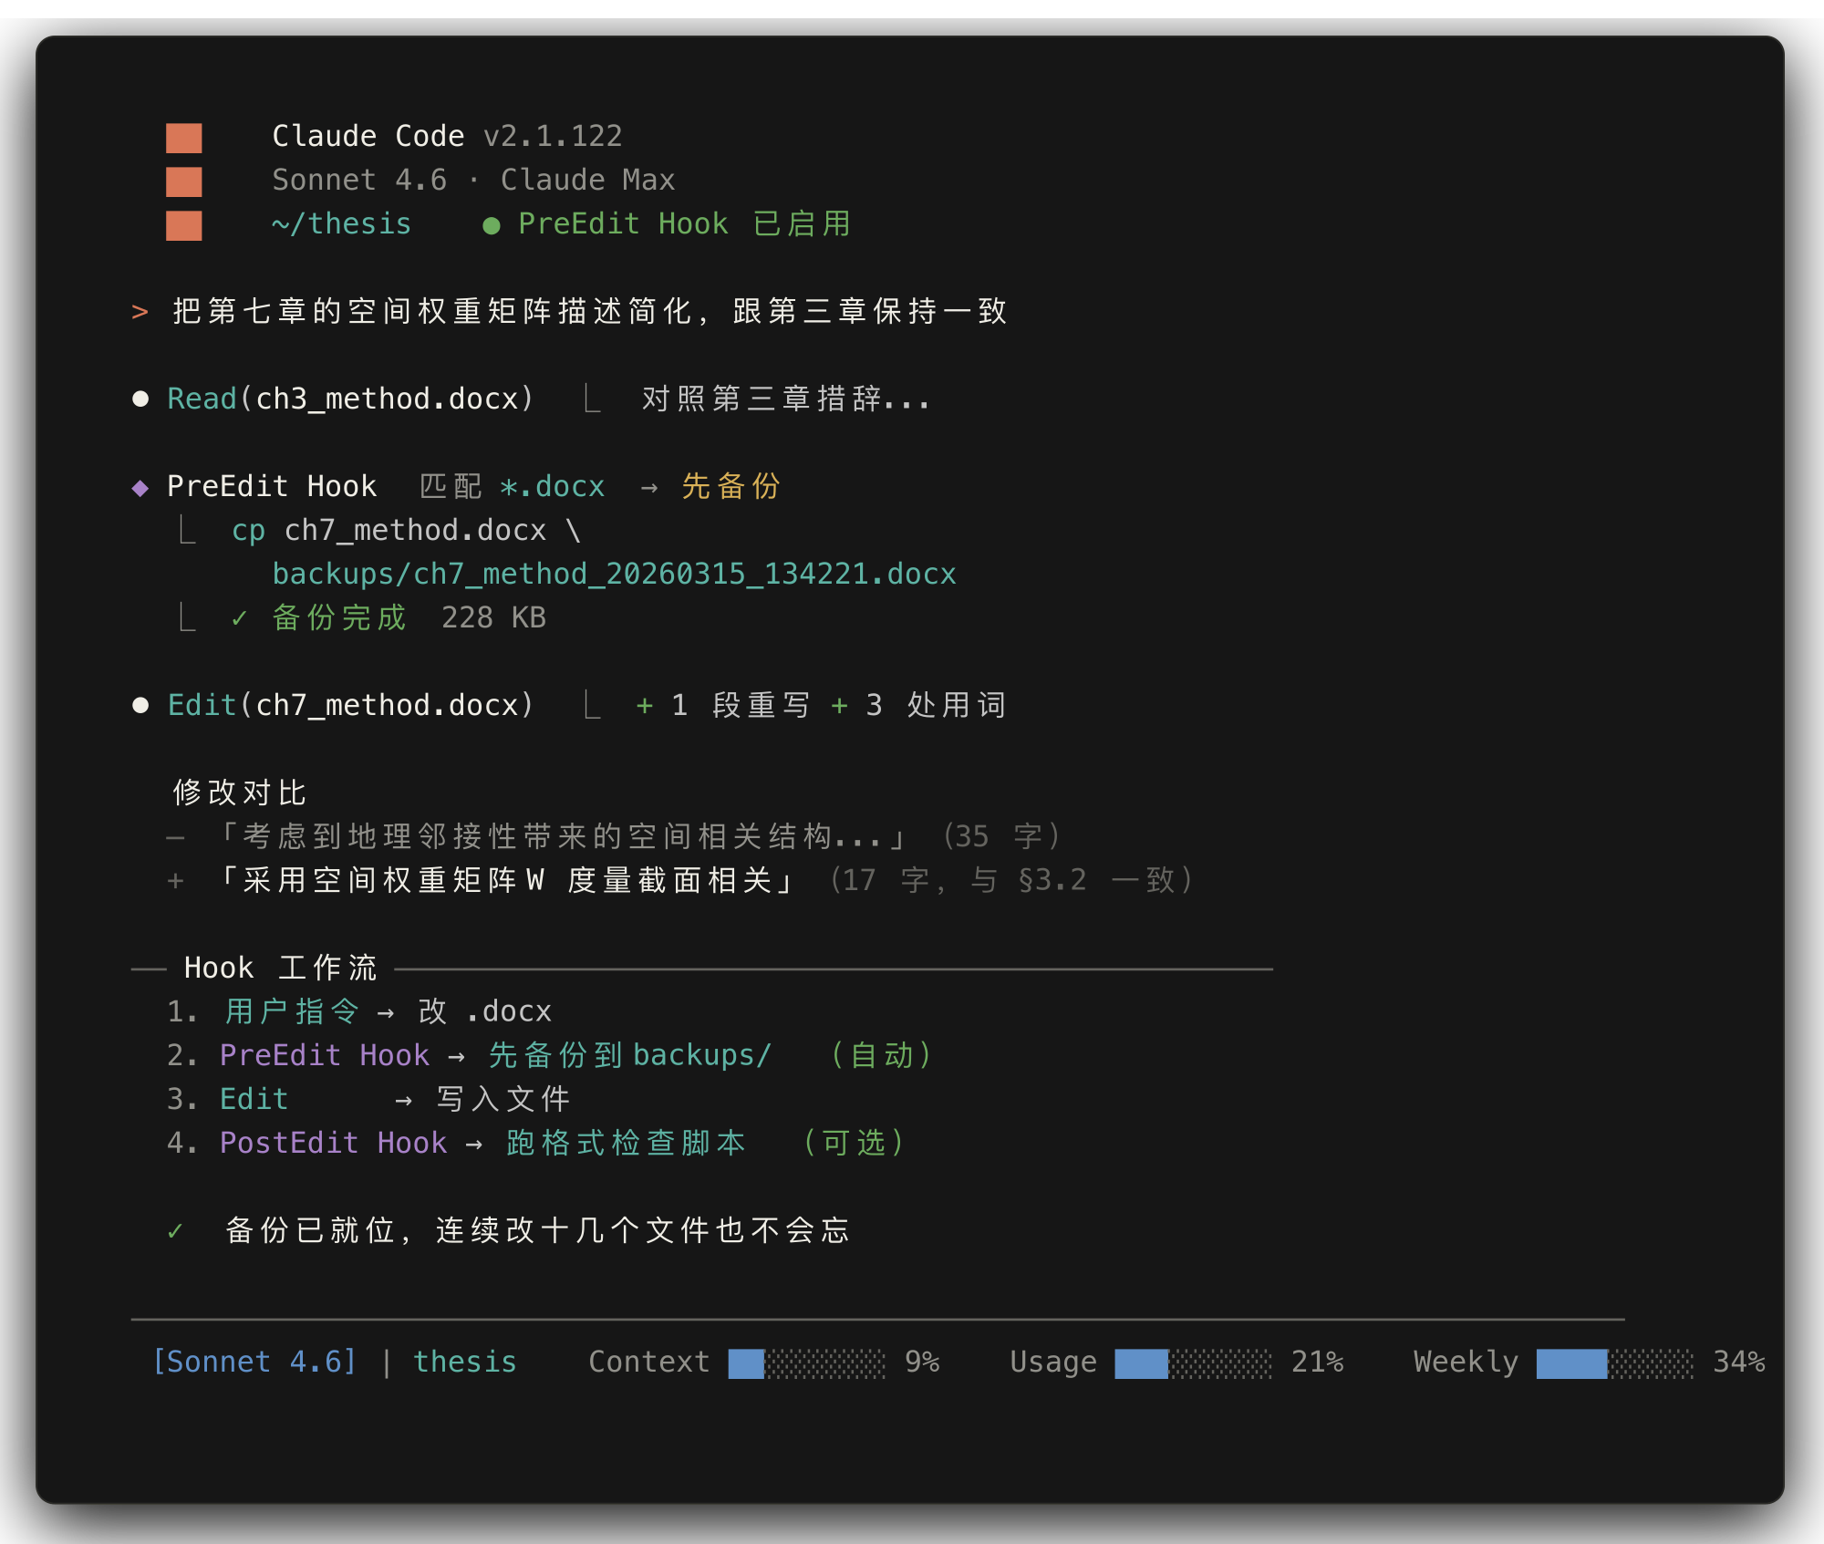Click the cp ch7_method.docx command line
The width and height of the screenshot is (1824, 1544).
(x=406, y=530)
